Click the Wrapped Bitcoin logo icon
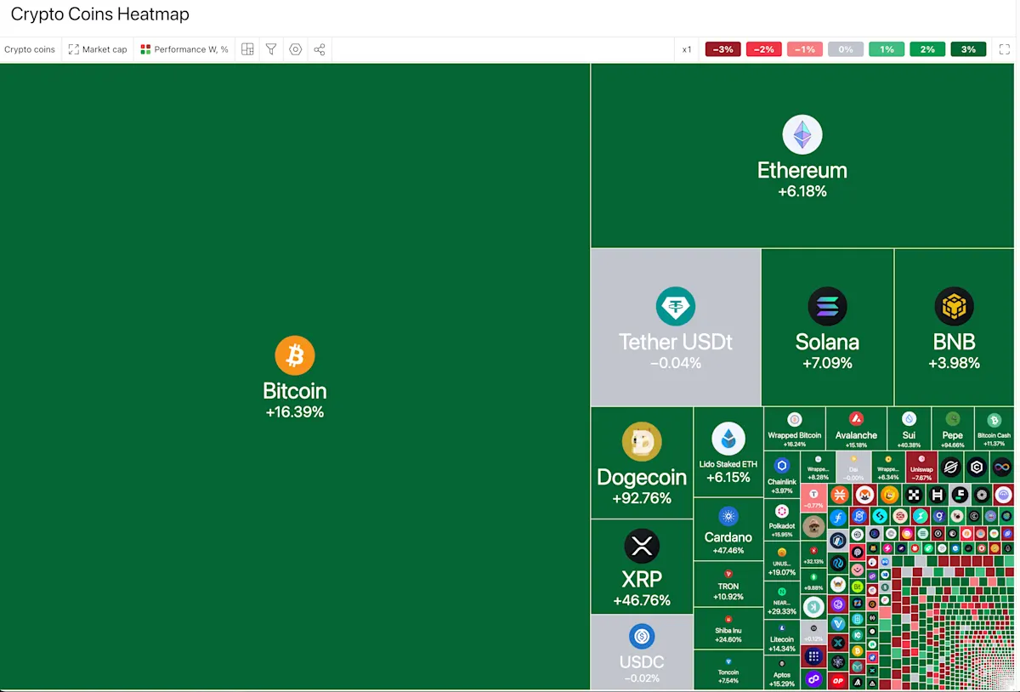This screenshot has height=692, width=1020. [795, 419]
